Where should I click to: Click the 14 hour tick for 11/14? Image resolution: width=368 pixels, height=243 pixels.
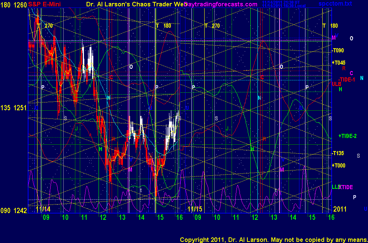coord(141,218)
